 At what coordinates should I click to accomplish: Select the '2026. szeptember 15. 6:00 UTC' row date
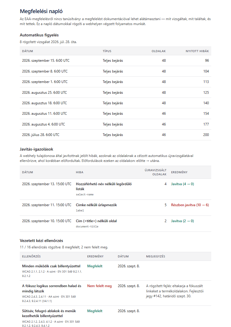(x=46, y=61)
